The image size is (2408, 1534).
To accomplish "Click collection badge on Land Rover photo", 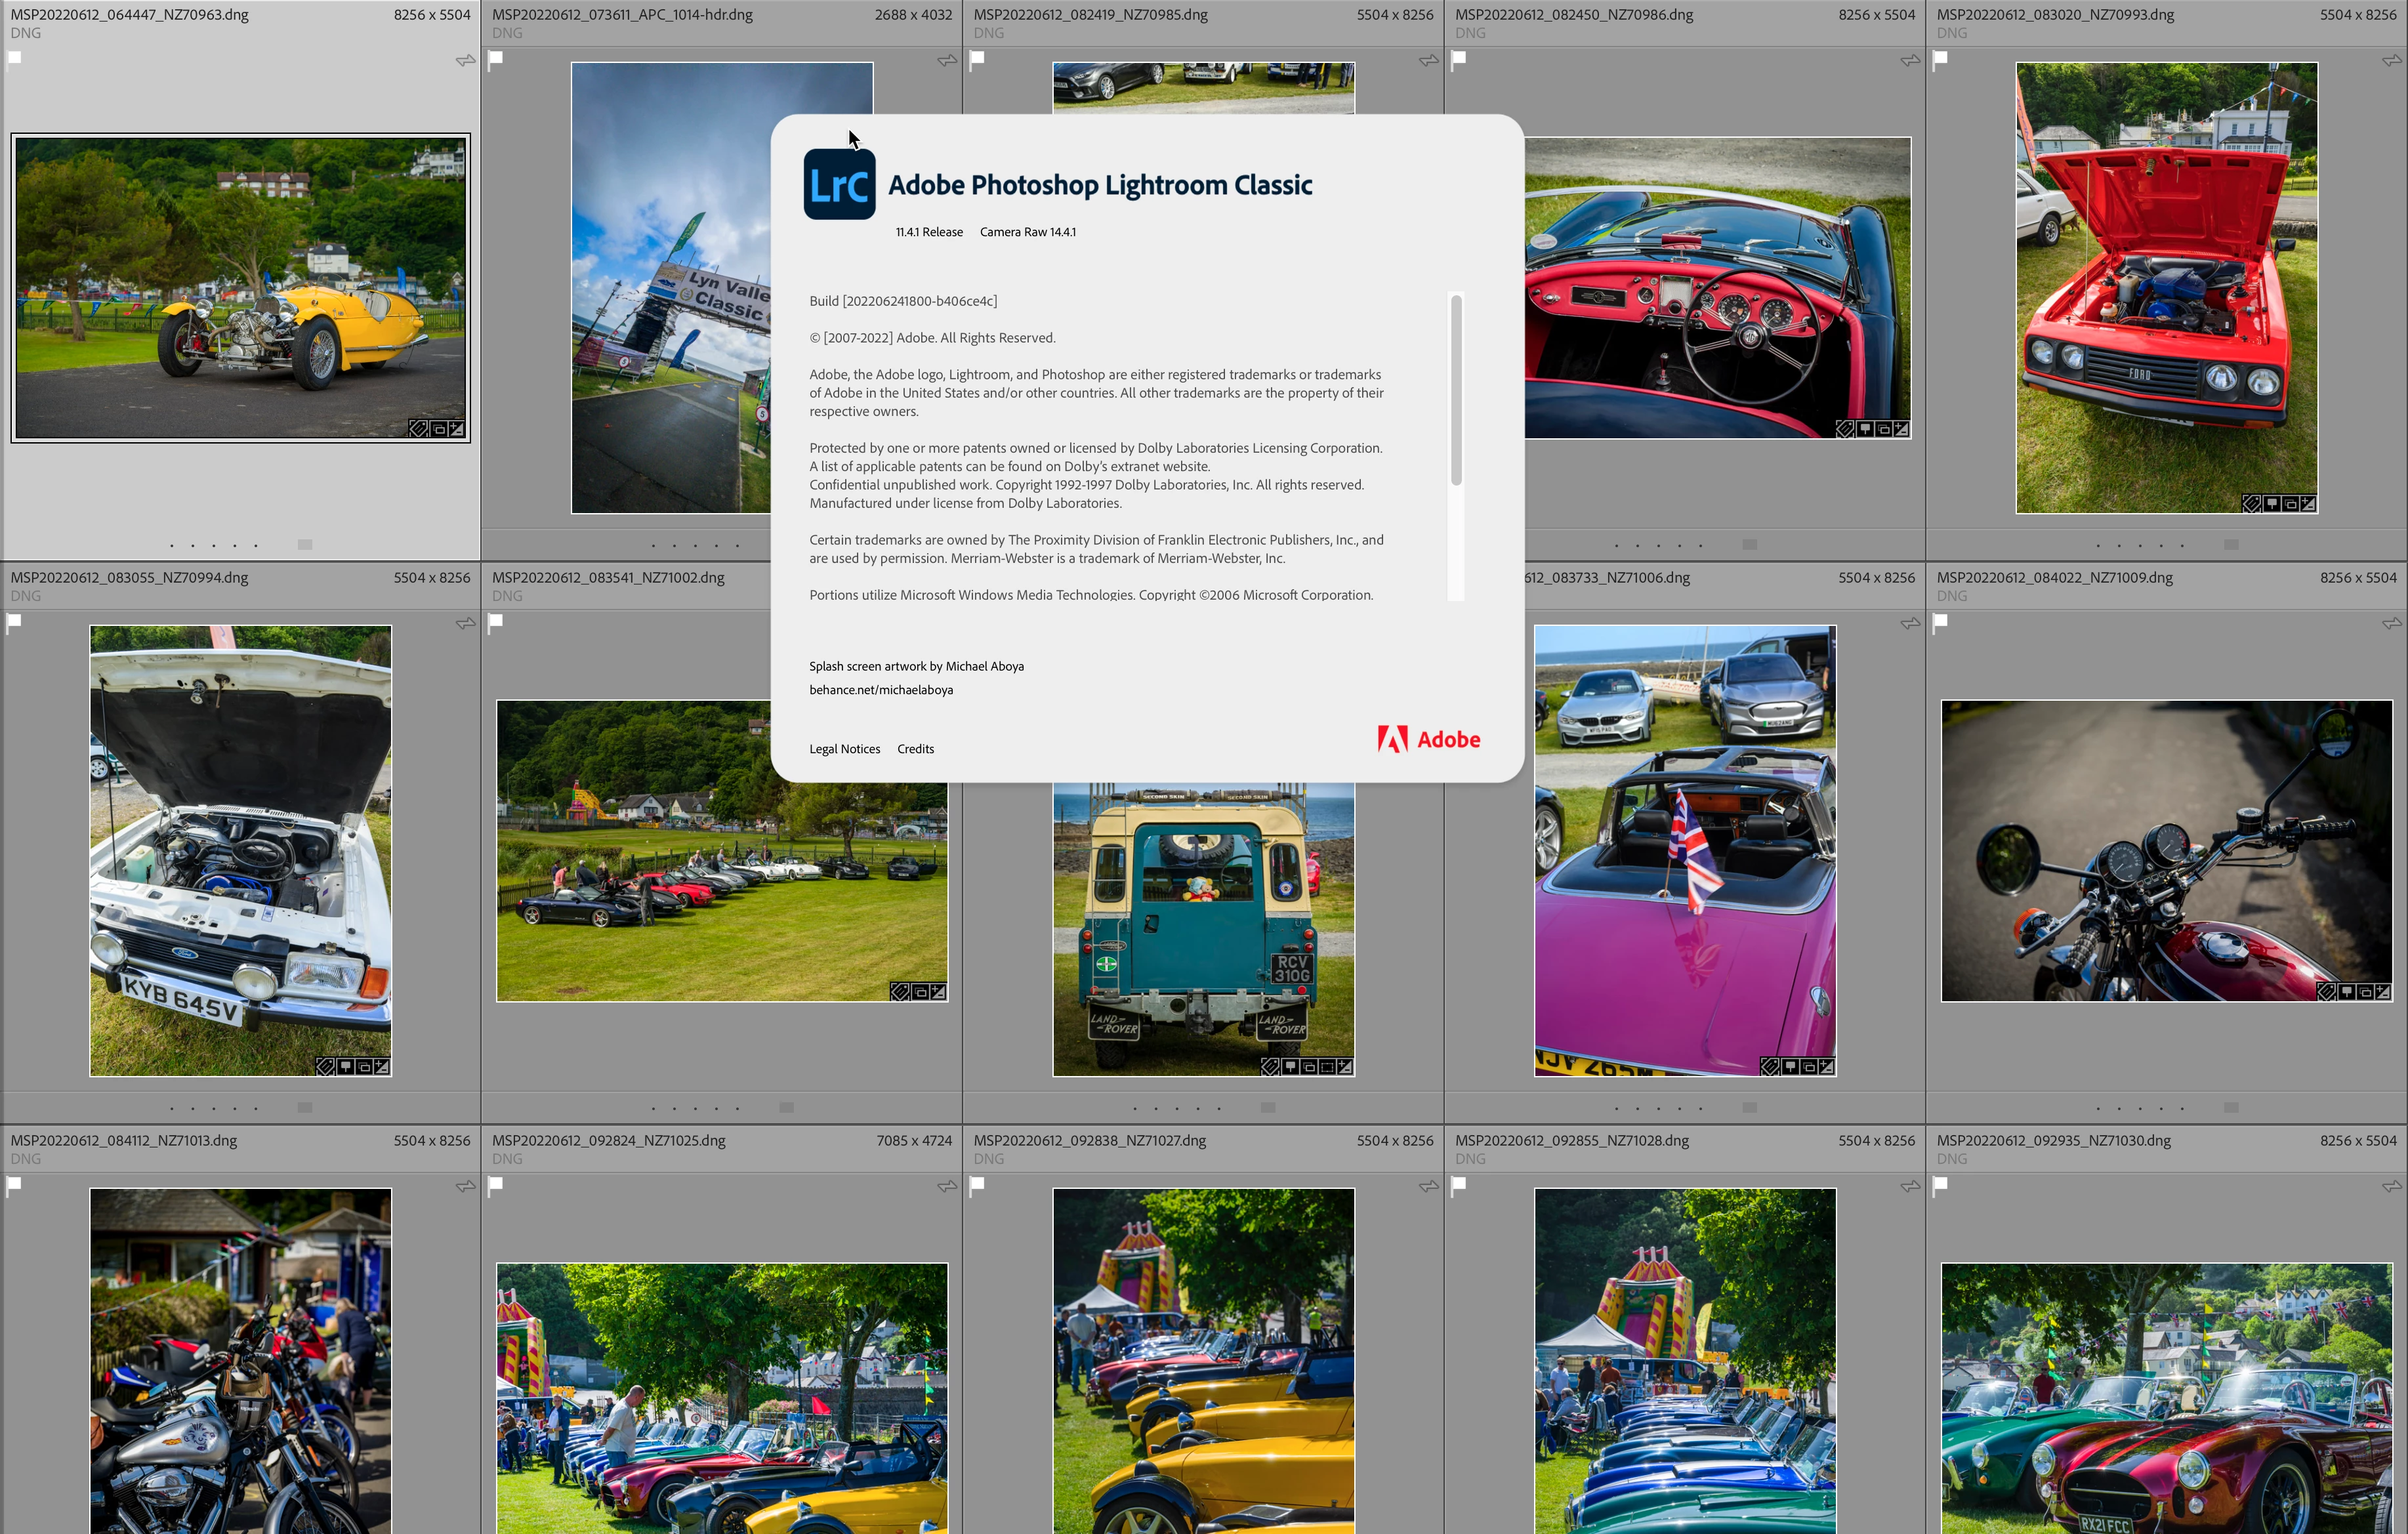I will pyautogui.click(x=1309, y=1067).
